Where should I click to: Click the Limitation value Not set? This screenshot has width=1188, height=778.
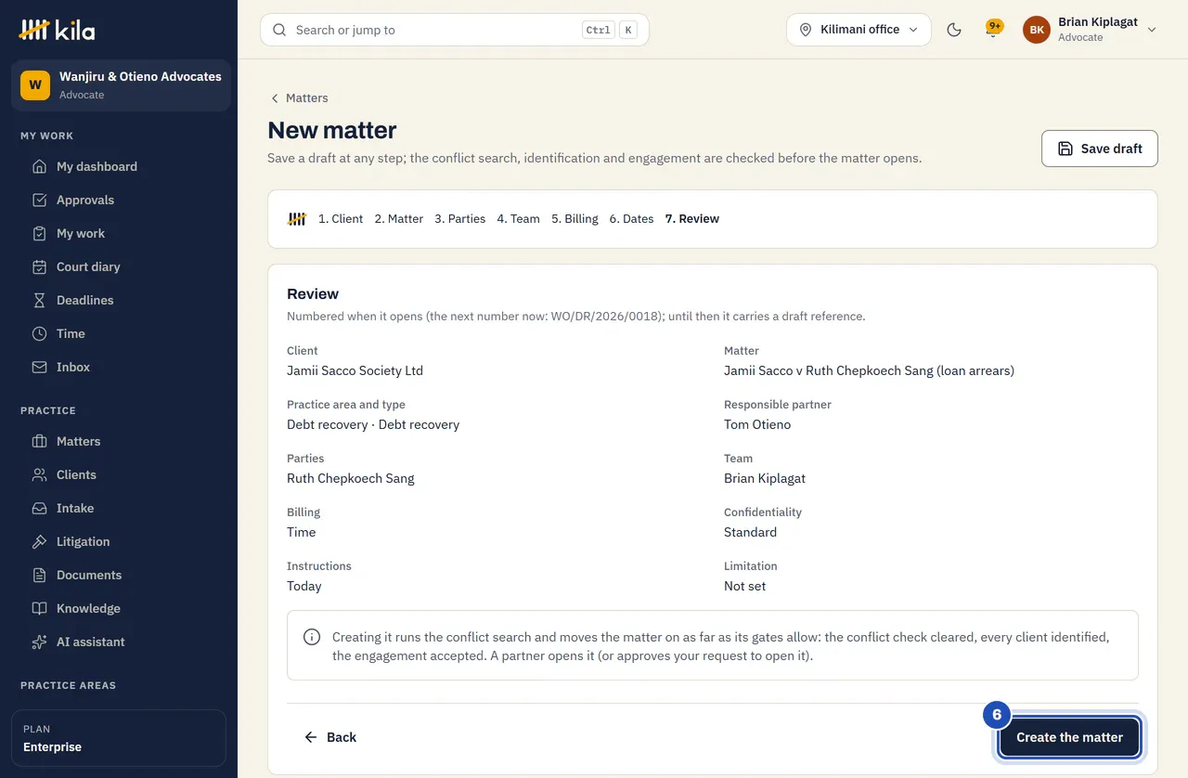744,586
